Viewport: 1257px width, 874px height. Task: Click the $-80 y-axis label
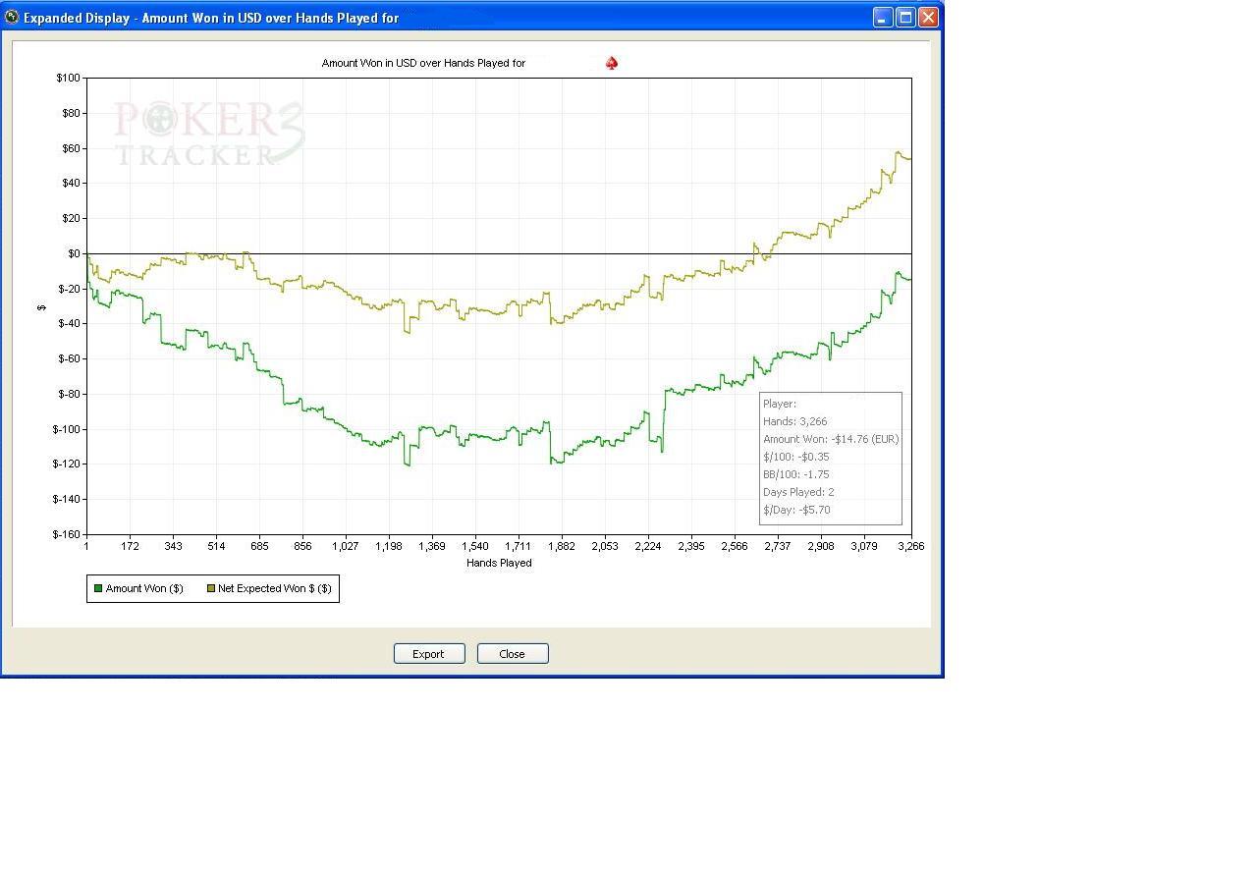point(69,394)
